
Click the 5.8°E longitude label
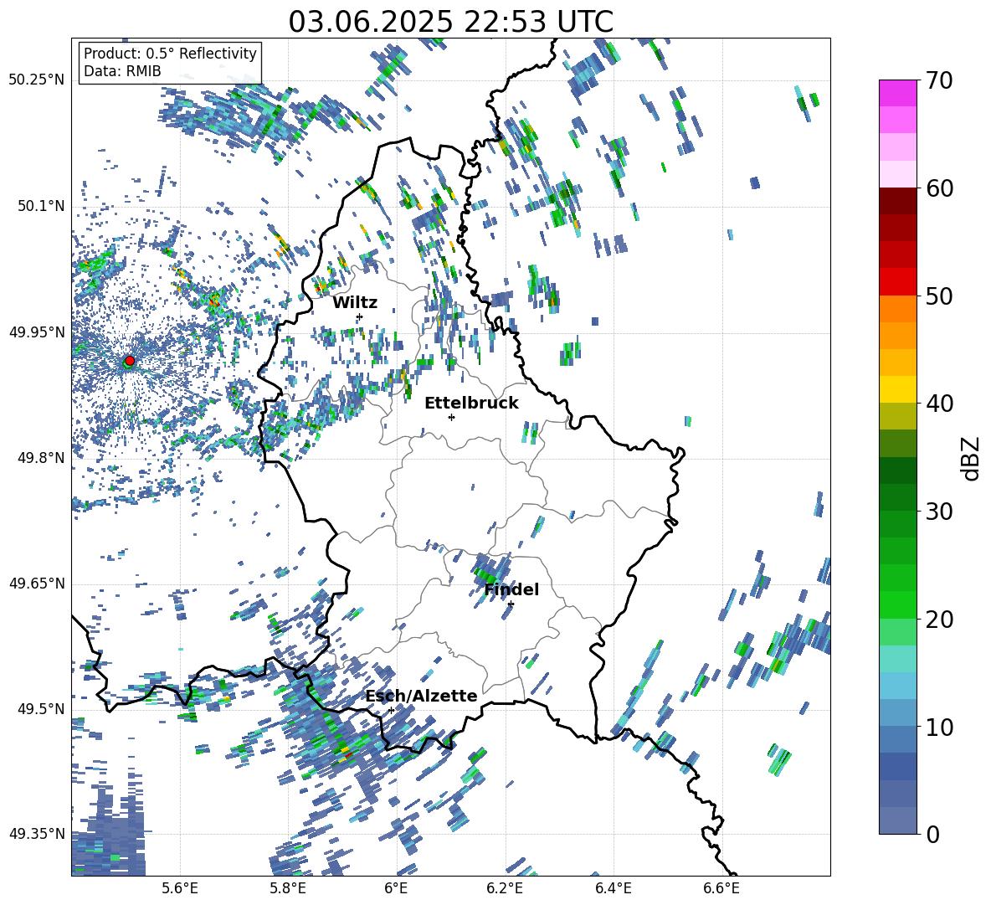tap(288, 888)
